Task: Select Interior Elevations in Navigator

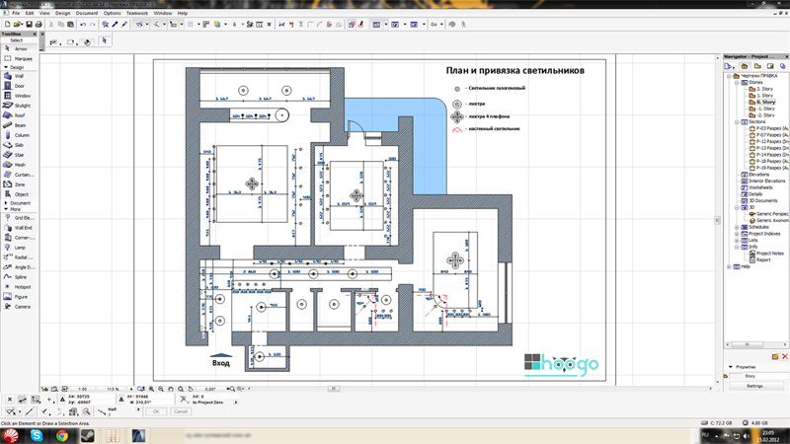Action: (766, 182)
